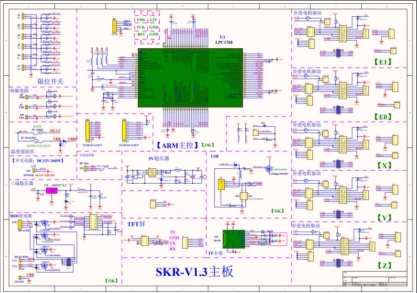Select the HEAT BED label
The image size is (417, 293).
[x=21, y=257]
